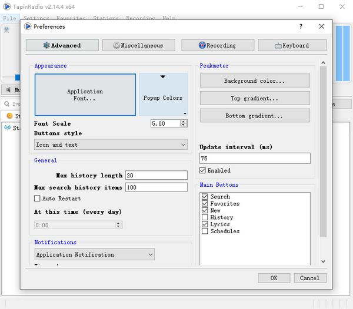Click OK to confirm preferences
This screenshot has width=353, height=309.
click(274, 278)
